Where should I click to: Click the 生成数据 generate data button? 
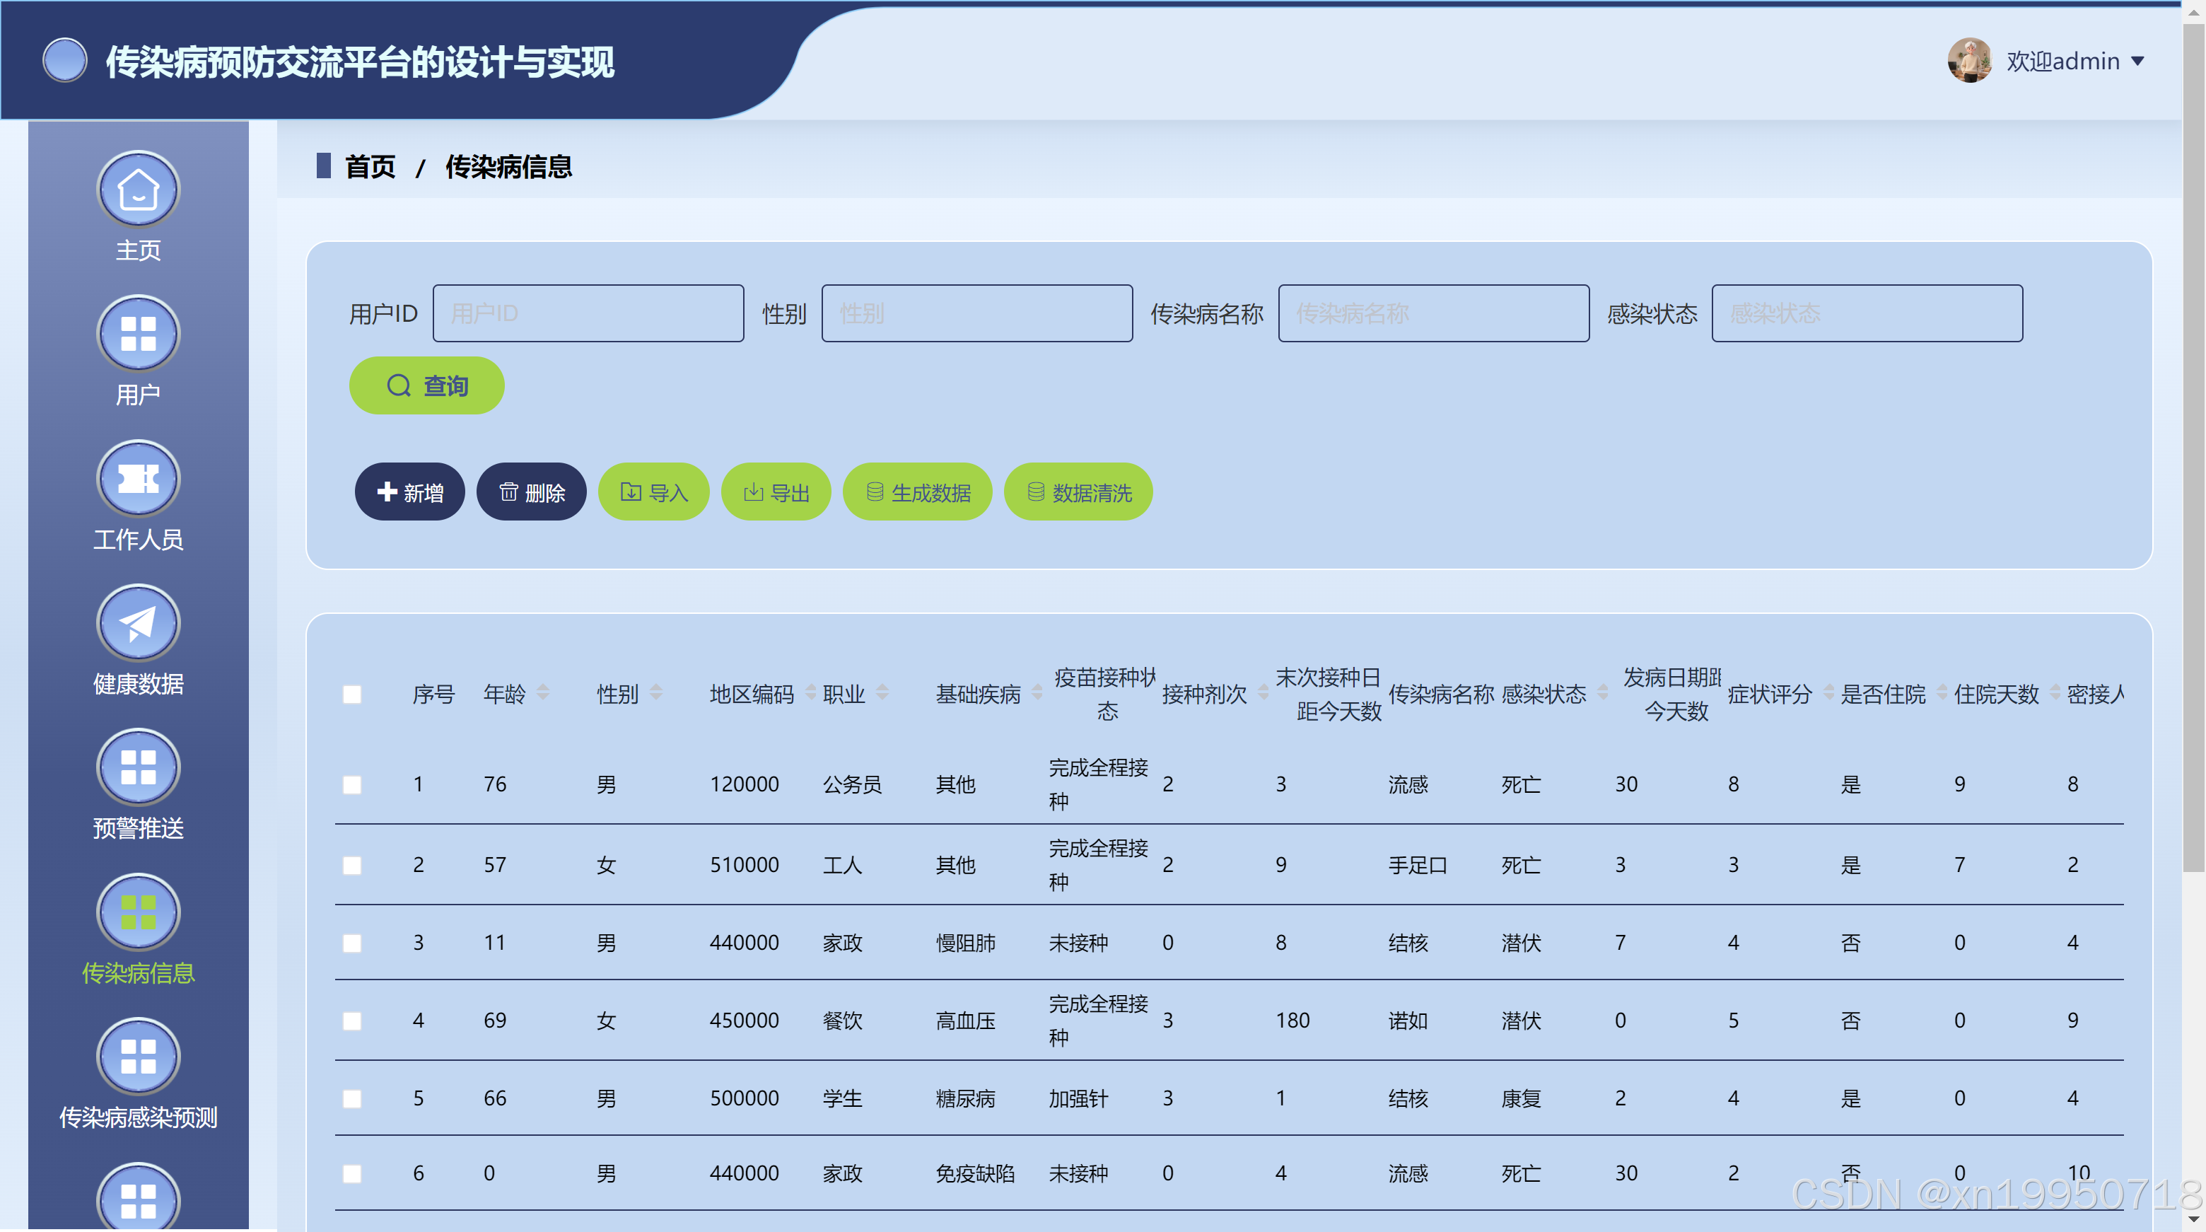[917, 492]
